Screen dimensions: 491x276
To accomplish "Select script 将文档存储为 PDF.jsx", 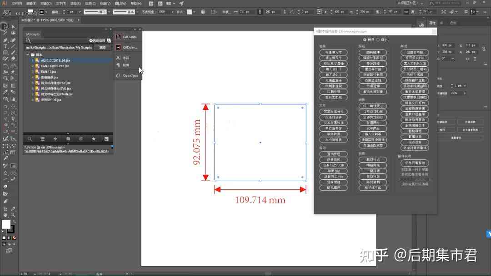I will 56,83.
